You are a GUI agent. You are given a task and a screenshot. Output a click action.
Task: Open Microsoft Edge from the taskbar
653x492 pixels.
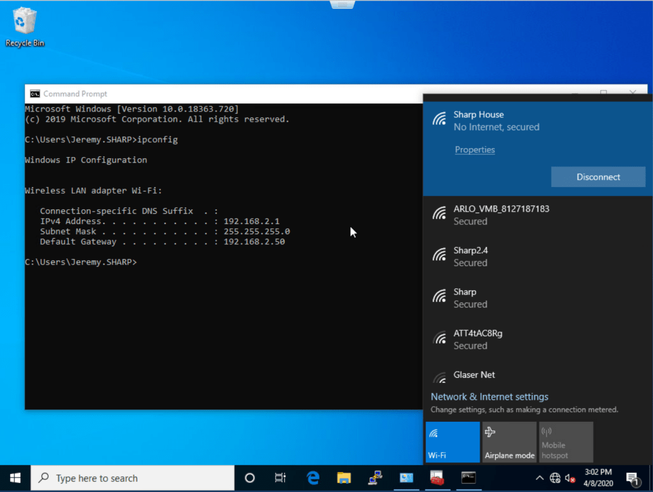(312, 478)
